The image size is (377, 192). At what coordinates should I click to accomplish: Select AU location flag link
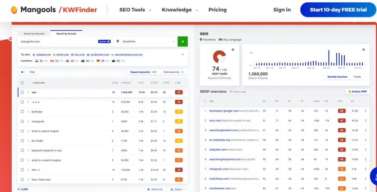pos(87,61)
